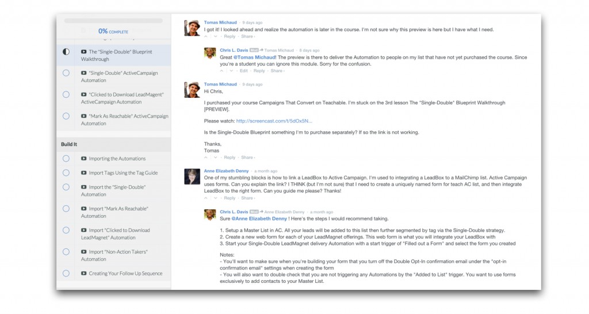This screenshot has height=314, width=589.
Task: Toggle completion circle for Import Tags Using the Tag Guide
Action: [66, 173]
